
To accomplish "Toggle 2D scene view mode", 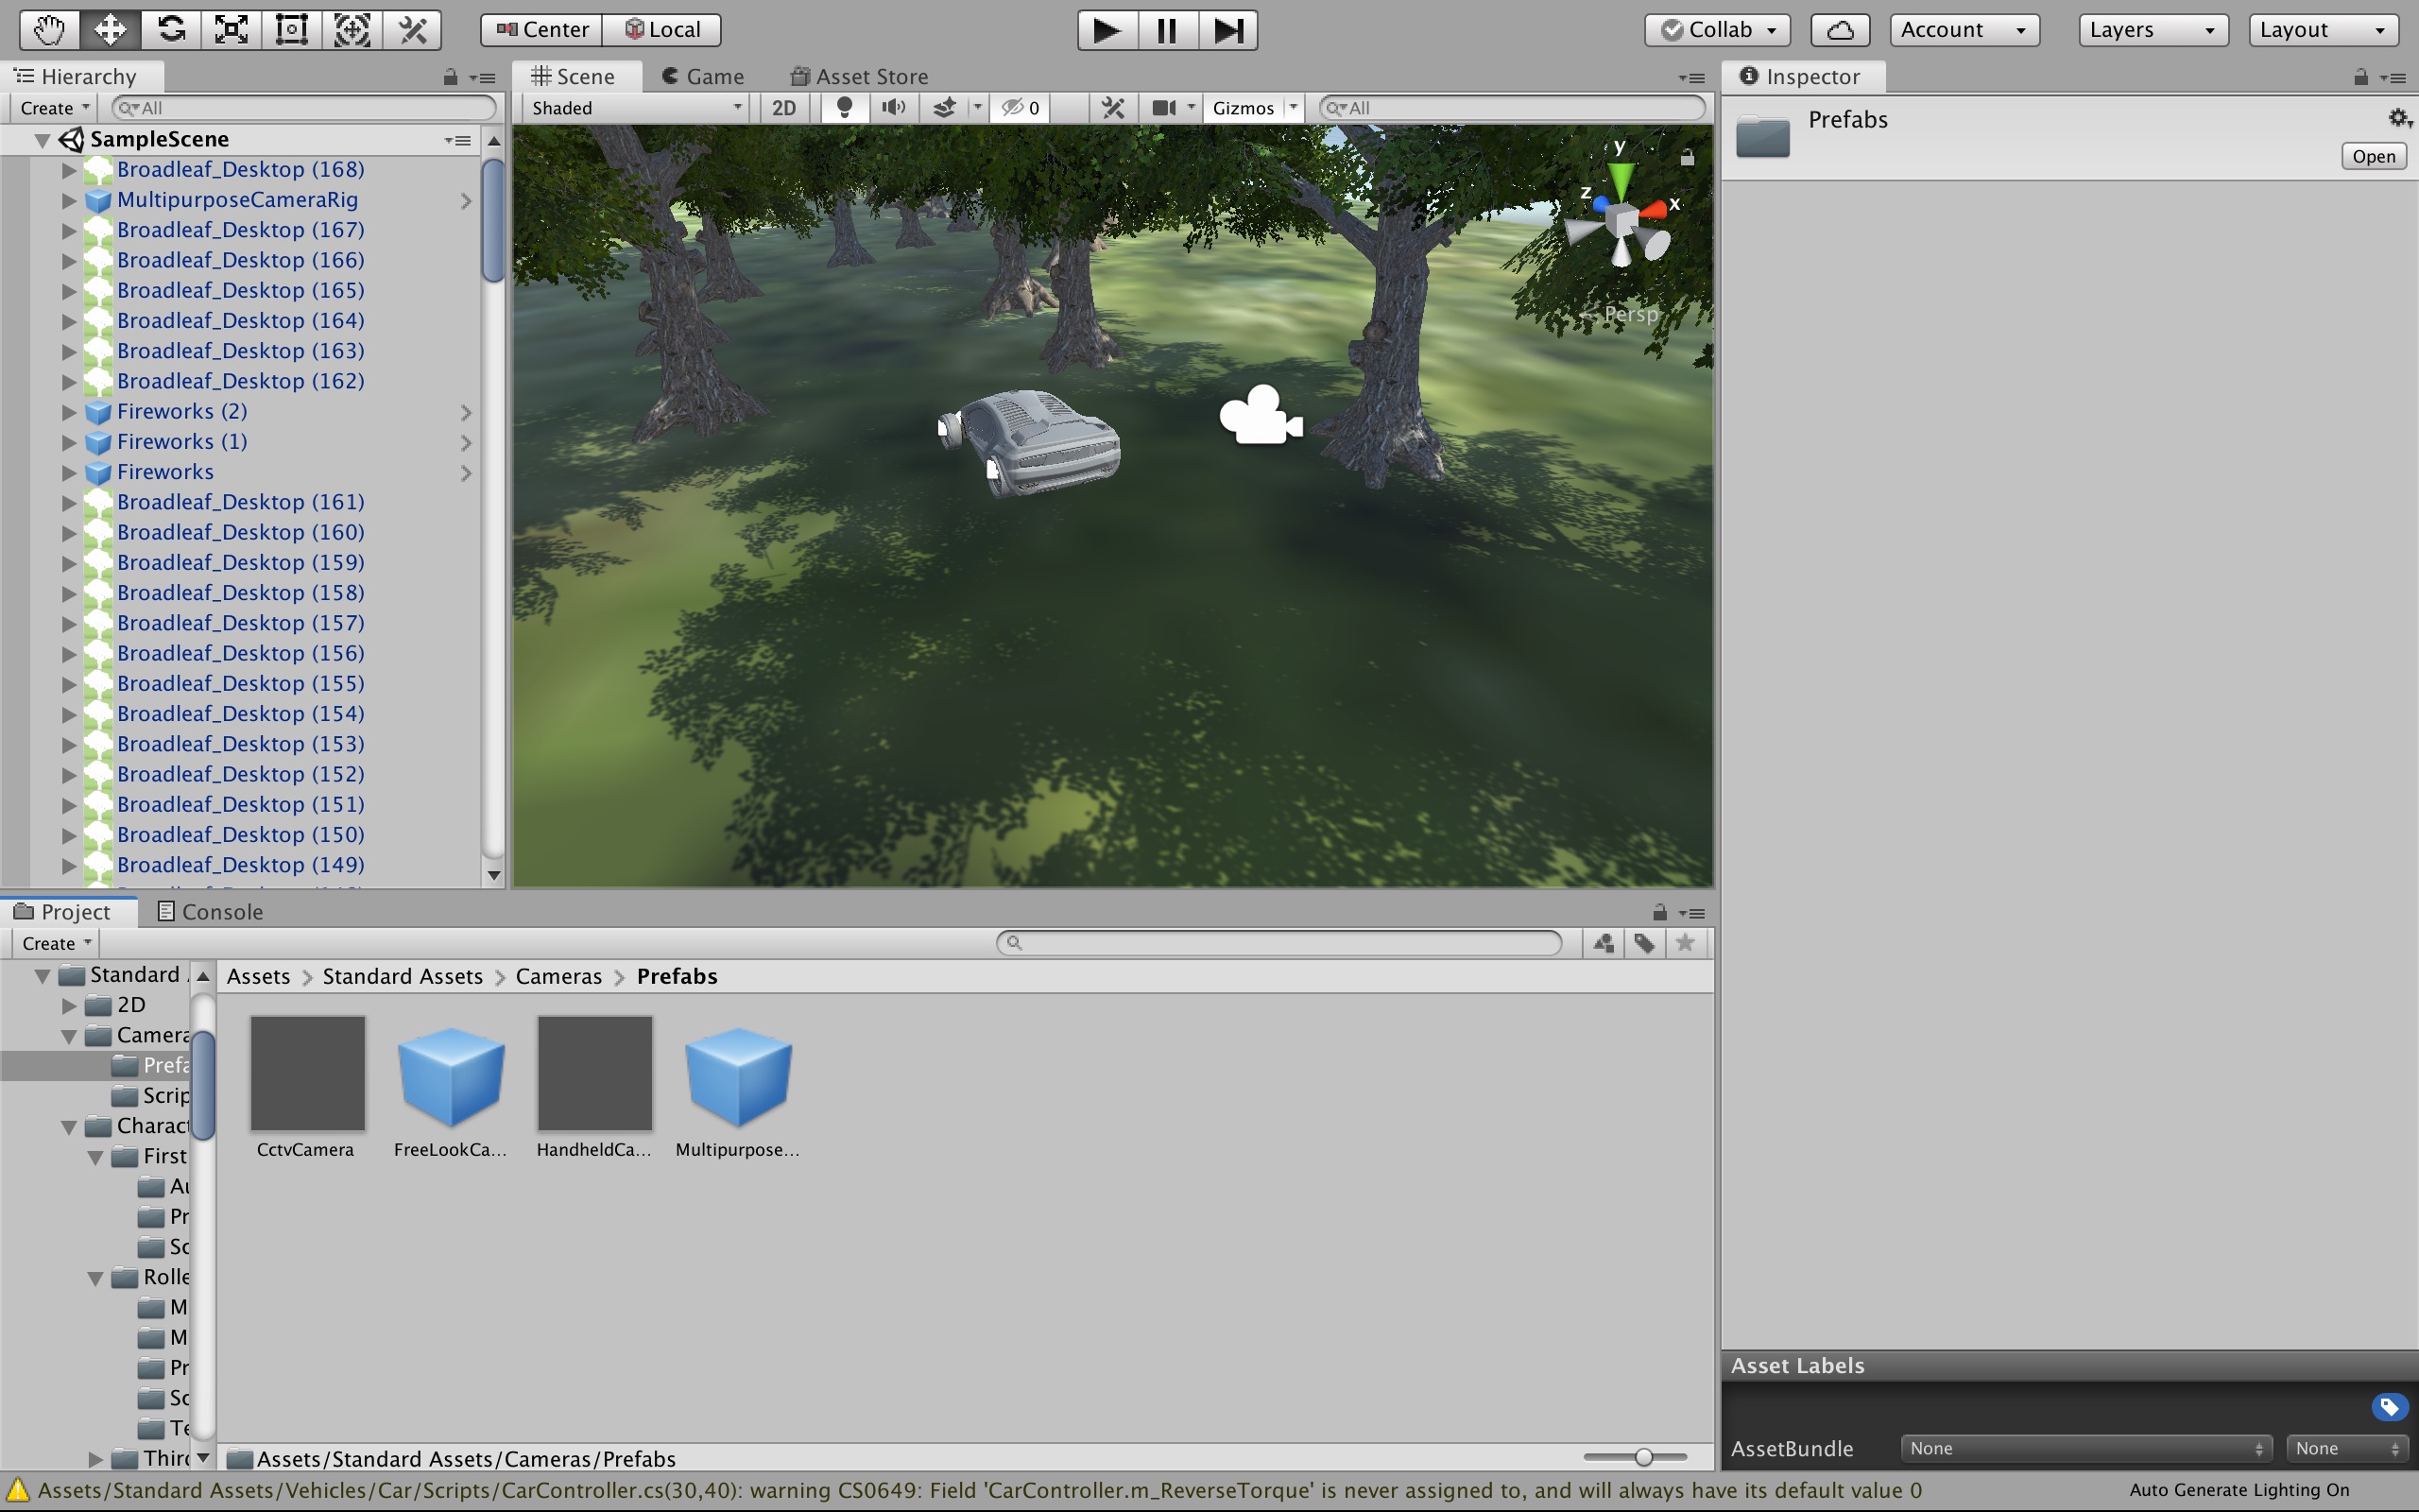I will 783,108.
